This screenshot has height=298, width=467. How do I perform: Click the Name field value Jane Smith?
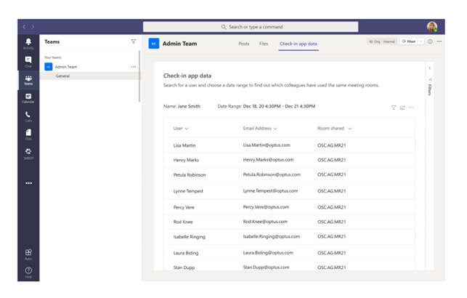tap(189, 106)
